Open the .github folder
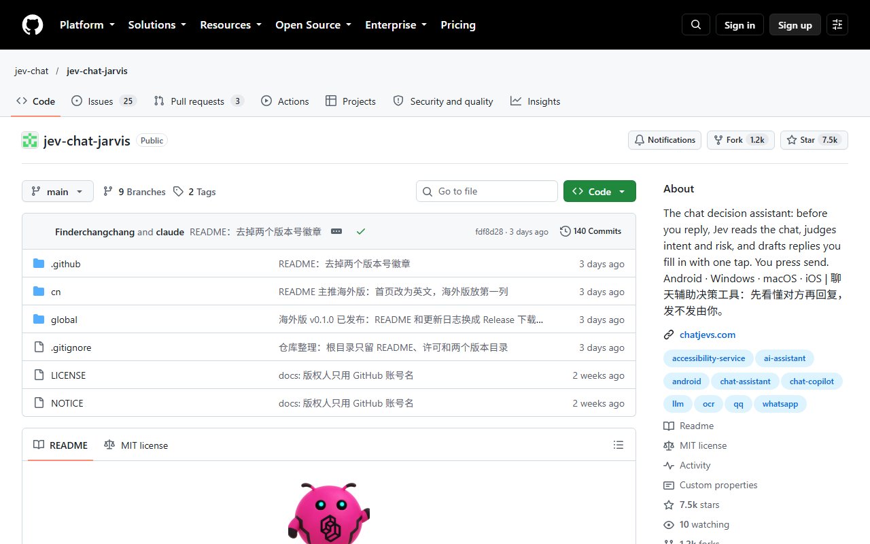The image size is (870, 544). [x=66, y=264]
